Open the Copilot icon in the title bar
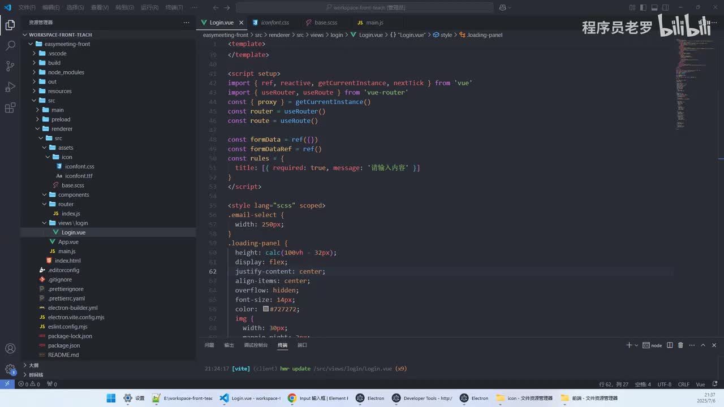724x407 pixels. coord(503,7)
